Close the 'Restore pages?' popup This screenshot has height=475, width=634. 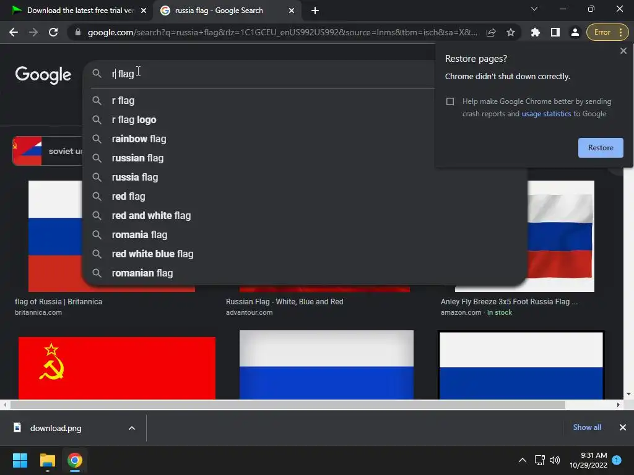coord(623,51)
